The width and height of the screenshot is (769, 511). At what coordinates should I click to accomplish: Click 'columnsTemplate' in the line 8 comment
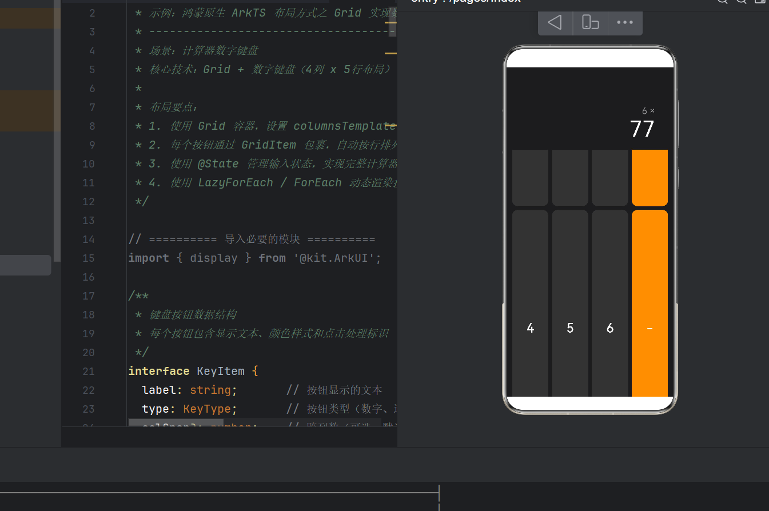(345, 126)
